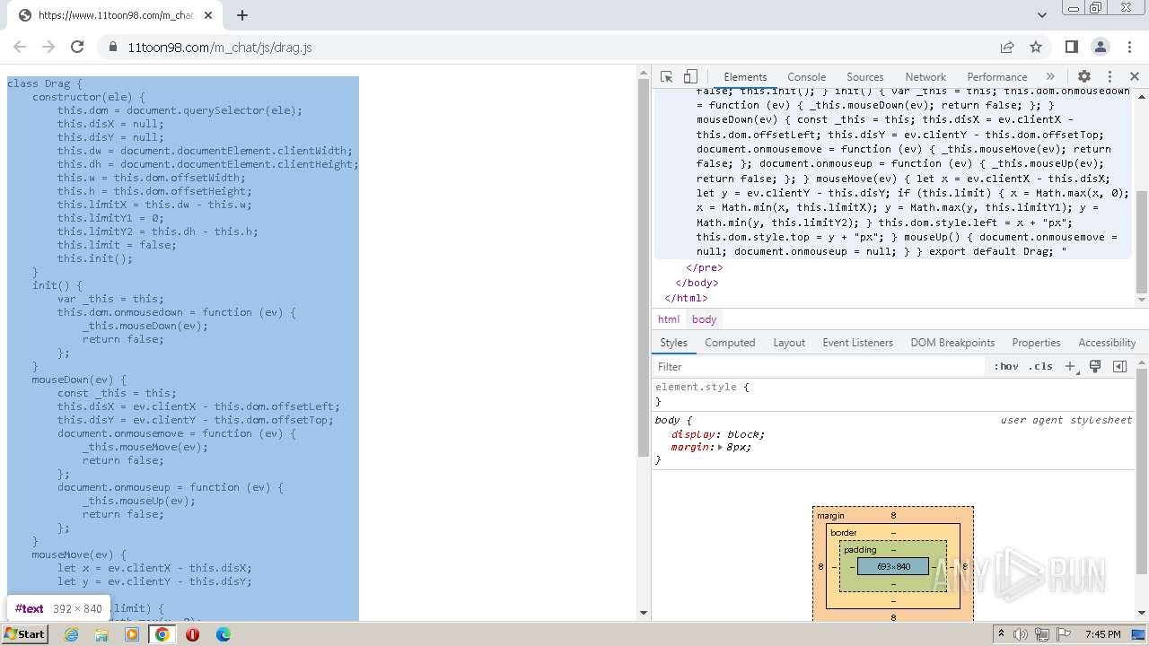Open the Event Listeners pane tab

(x=857, y=343)
